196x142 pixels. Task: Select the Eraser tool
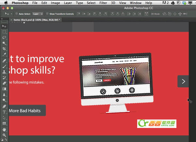point(4,83)
